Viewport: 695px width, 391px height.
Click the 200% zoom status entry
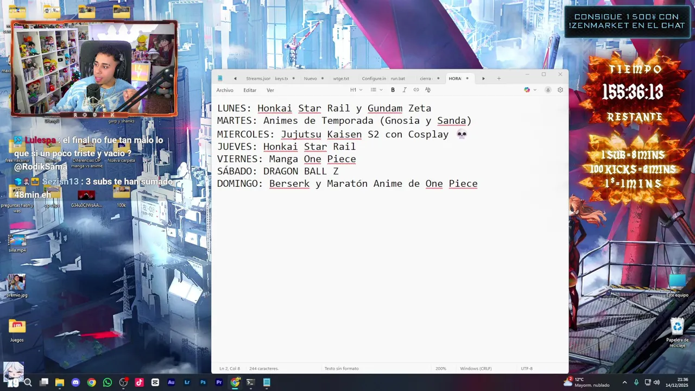441,368
